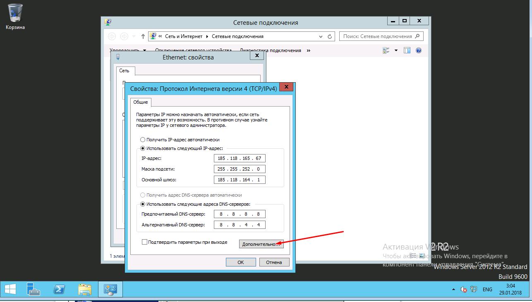This screenshot has height=302, width=532.
Task: Open 'Диагностика подключения' toolbar command
Action: click(x=271, y=50)
